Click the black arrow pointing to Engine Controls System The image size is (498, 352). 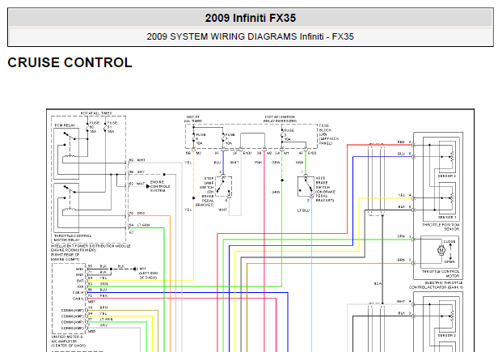[x=148, y=186]
